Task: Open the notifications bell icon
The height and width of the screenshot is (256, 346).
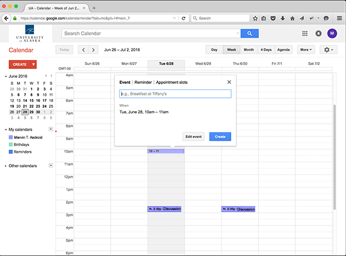Action: [x=318, y=34]
